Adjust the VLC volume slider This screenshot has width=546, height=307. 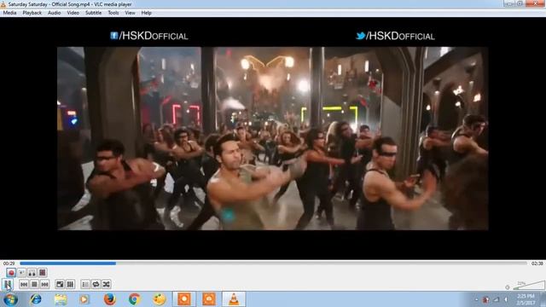pos(529,286)
